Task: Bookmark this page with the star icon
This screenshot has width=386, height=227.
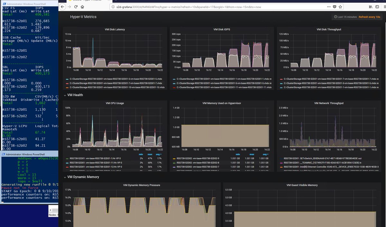Action: tap(340, 7)
